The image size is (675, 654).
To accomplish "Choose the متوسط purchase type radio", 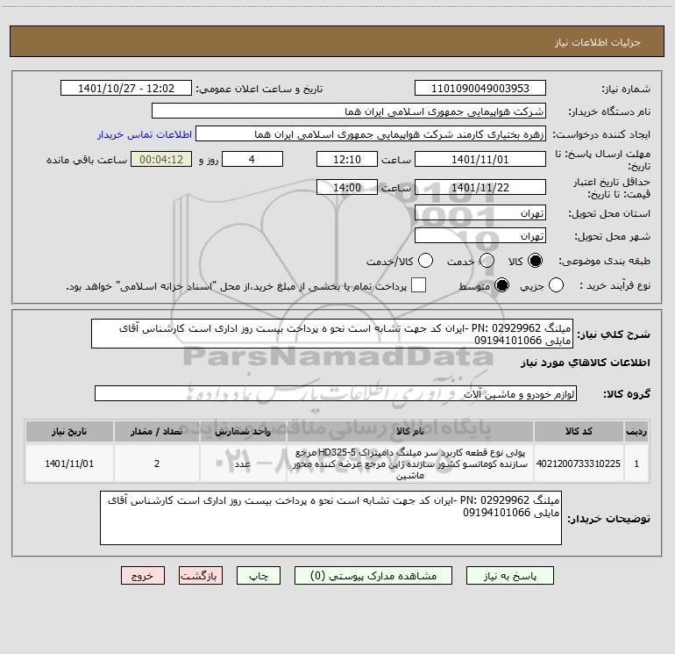I will (x=502, y=285).
